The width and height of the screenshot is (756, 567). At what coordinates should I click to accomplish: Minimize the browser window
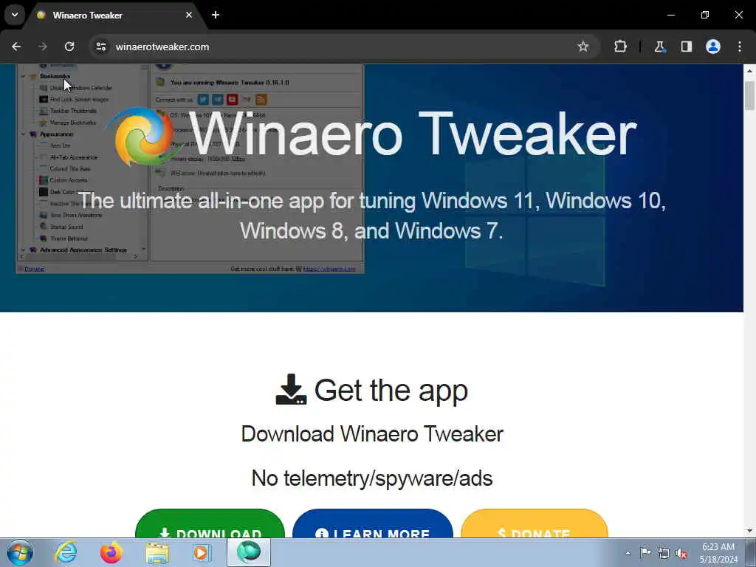point(670,15)
